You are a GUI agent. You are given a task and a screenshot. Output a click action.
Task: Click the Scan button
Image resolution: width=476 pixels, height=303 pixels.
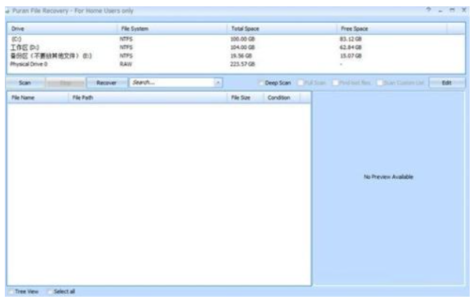pos(25,83)
